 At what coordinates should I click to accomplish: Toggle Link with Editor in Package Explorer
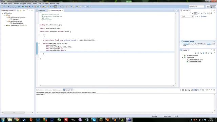[x=20, y=11]
